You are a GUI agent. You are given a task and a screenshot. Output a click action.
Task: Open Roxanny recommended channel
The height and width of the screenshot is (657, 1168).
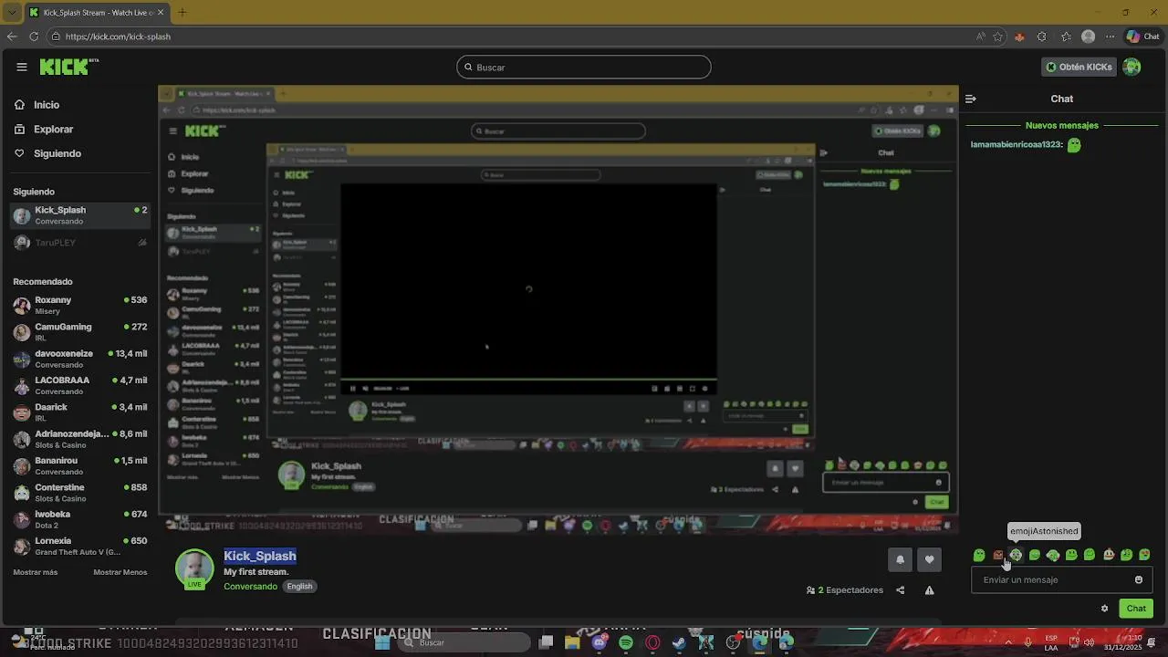click(x=79, y=306)
